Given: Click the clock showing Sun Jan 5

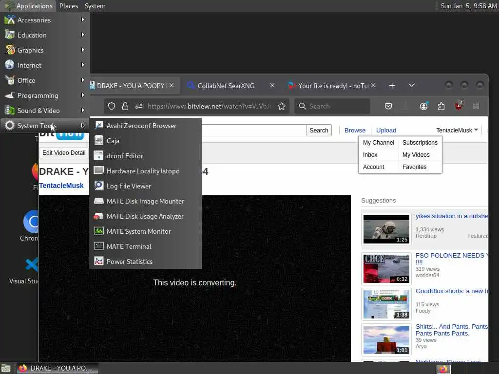Looking at the screenshot, I should (x=469, y=6).
